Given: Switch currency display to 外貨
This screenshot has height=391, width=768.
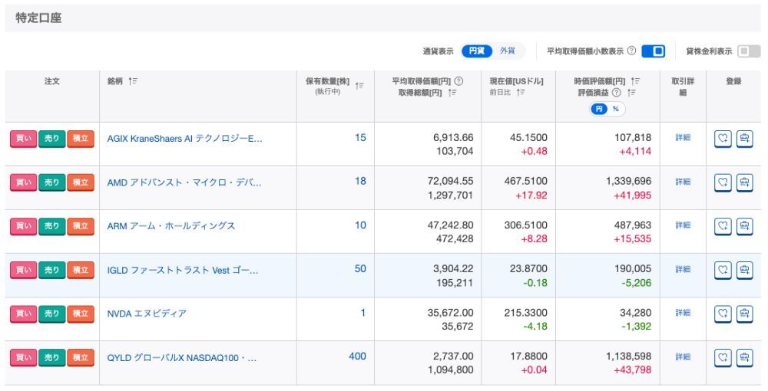Looking at the screenshot, I should coord(508,51).
